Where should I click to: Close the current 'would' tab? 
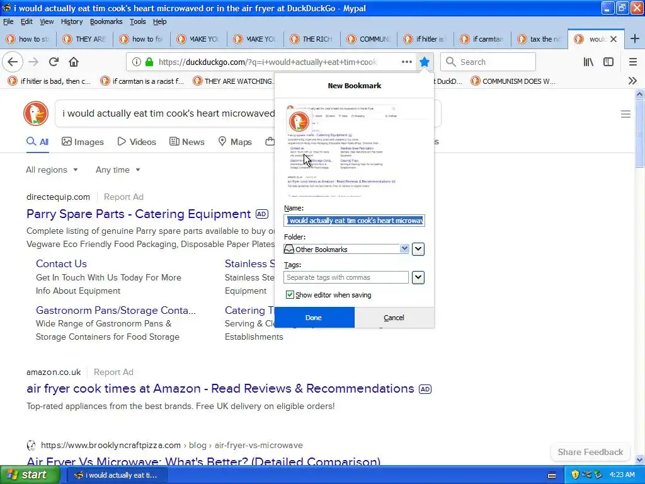614,39
